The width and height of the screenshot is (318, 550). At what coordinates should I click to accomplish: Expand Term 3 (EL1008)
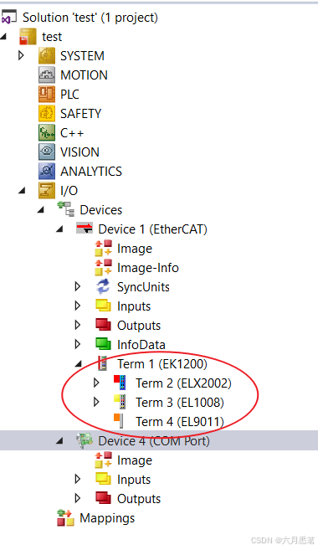(x=97, y=402)
